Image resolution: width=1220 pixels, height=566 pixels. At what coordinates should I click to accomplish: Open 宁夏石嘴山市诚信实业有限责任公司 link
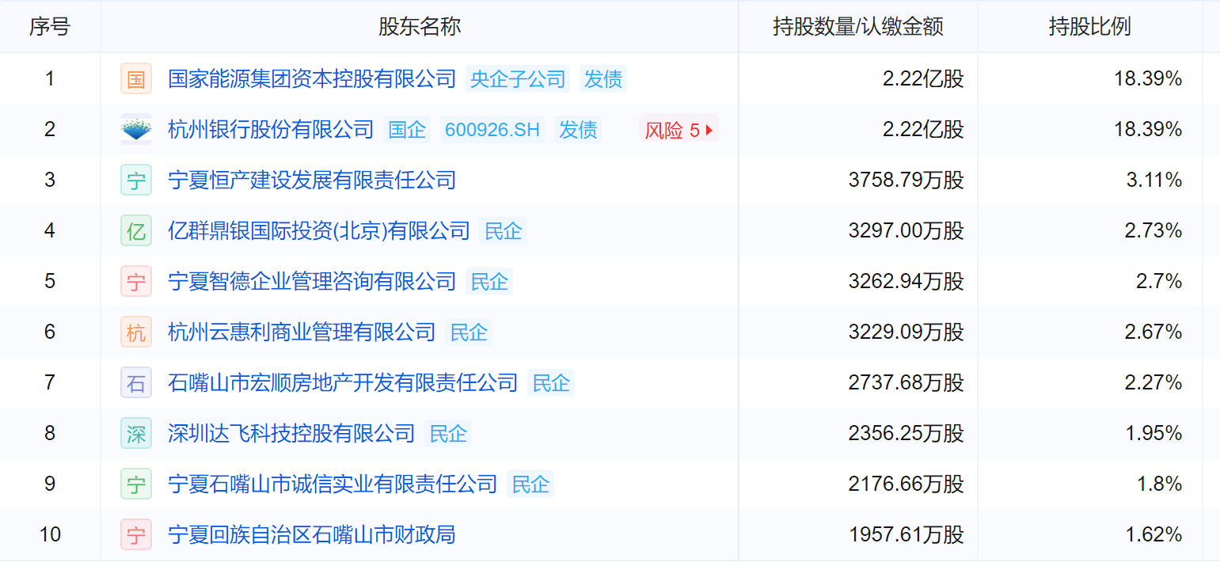pyautogui.click(x=333, y=484)
